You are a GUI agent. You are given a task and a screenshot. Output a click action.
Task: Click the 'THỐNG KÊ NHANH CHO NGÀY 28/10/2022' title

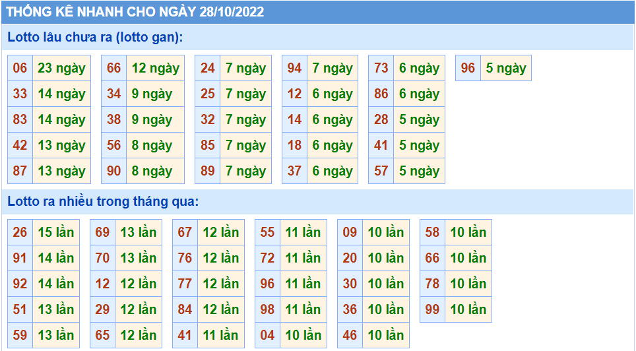click(135, 12)
